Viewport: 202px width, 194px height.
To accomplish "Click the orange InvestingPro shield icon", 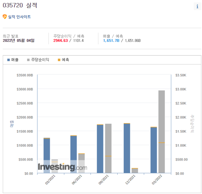I will coord(5,17).
